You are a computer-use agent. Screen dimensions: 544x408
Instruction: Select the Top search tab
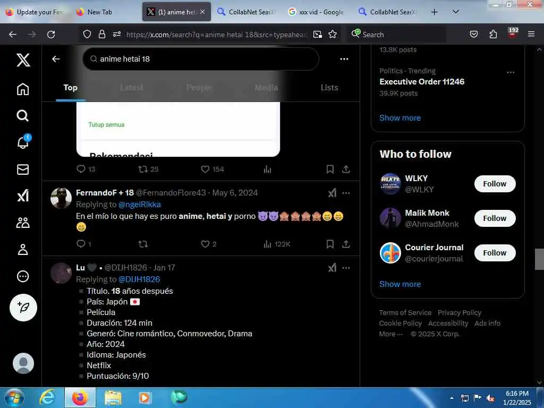pyautogui.click(x=71, y=88)
